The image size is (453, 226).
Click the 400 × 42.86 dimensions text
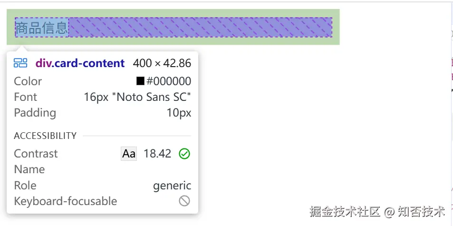pyautogui.click(x=162, y=63)
